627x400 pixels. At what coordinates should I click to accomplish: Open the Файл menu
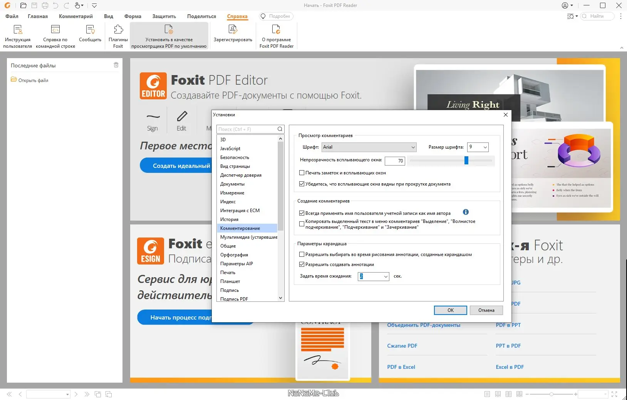point(12,16)
